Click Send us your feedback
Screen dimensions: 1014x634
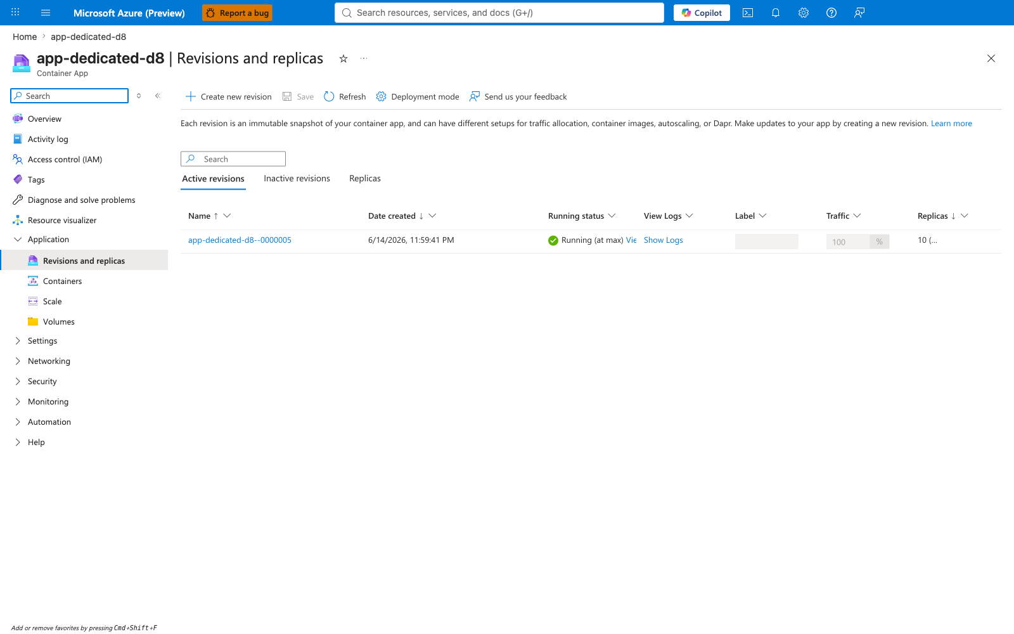(x=518, y=96)
